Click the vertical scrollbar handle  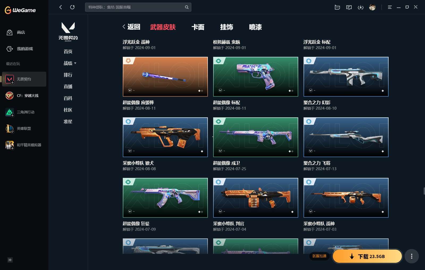[424, 191]
